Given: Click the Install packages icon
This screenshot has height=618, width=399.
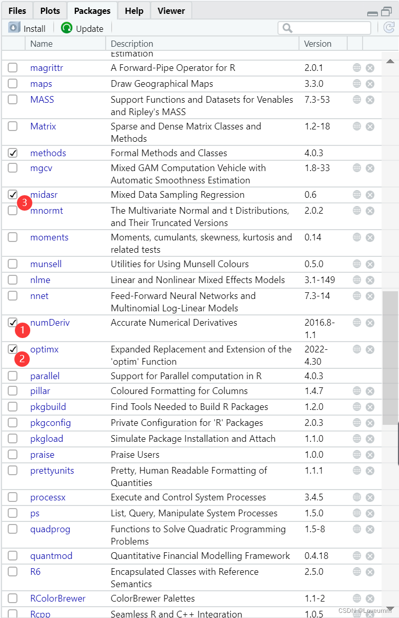Looking at the screenshot, I should click(x=14, y=28).
